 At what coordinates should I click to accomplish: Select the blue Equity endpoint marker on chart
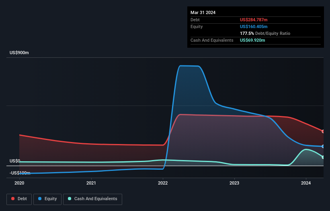323,146
